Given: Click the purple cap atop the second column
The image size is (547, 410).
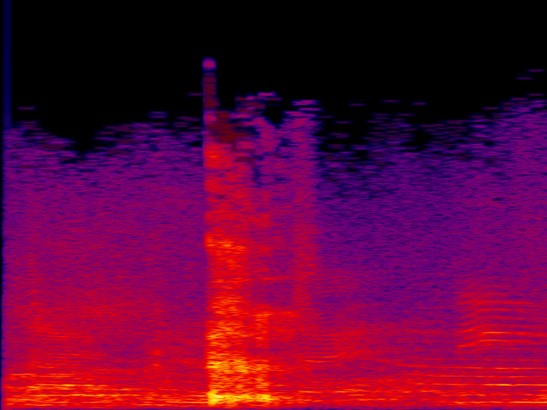Looking at the screenshot, I should pos(305,102).
